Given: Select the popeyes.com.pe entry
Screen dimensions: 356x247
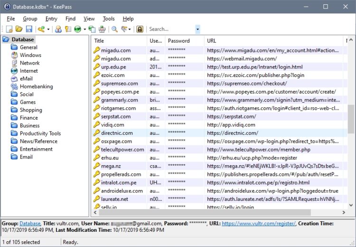Looking at the screenshot, I should (x=220, y=92).
